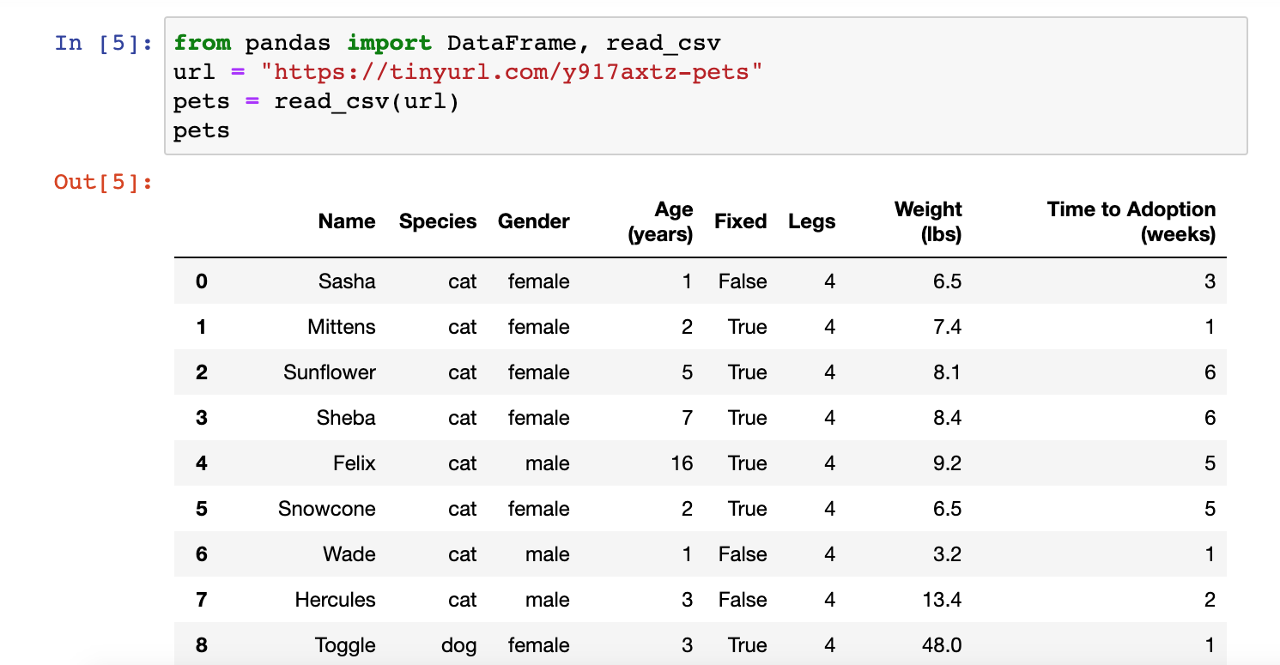Image resolution: width=1280 pixels, height=665 pixels.
Task: Click bold row index 3 beside Sheba
Action: pyautogui.click(x=202, y=418)
